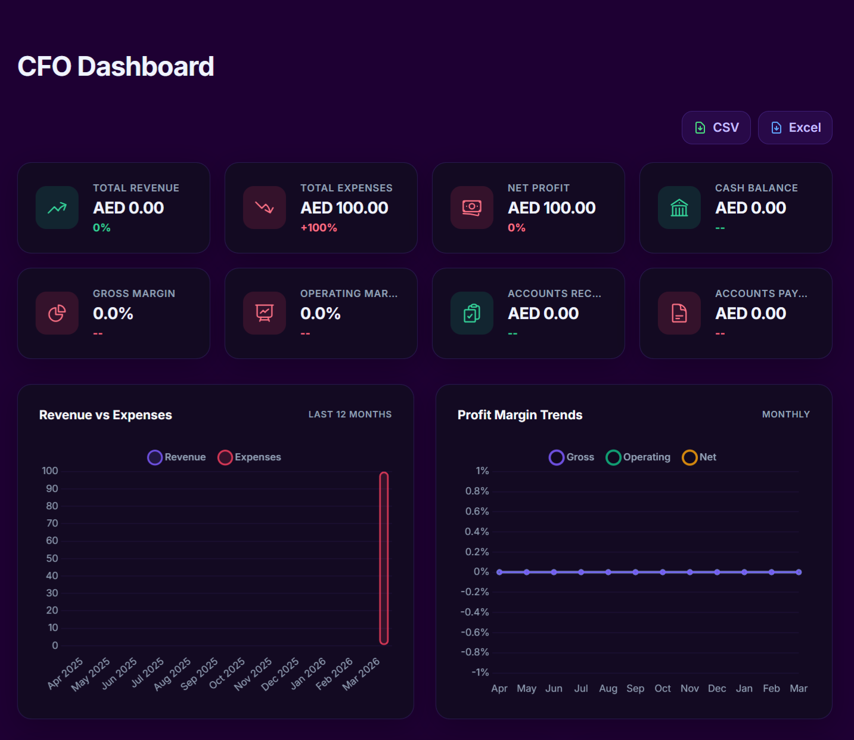Click the Cash Balance bank icon
Screen dimensions: 854x740
(679, 208)
